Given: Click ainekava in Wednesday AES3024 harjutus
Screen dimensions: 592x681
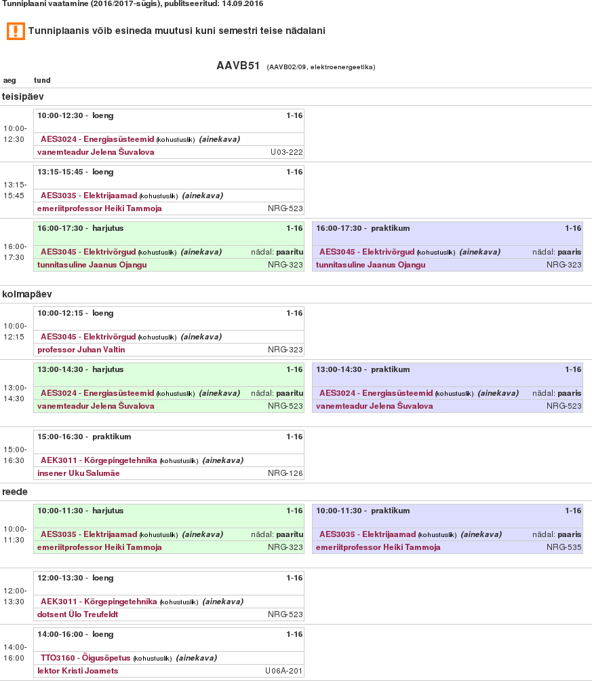Looking at the screenshot, I should tap(219, 393).
